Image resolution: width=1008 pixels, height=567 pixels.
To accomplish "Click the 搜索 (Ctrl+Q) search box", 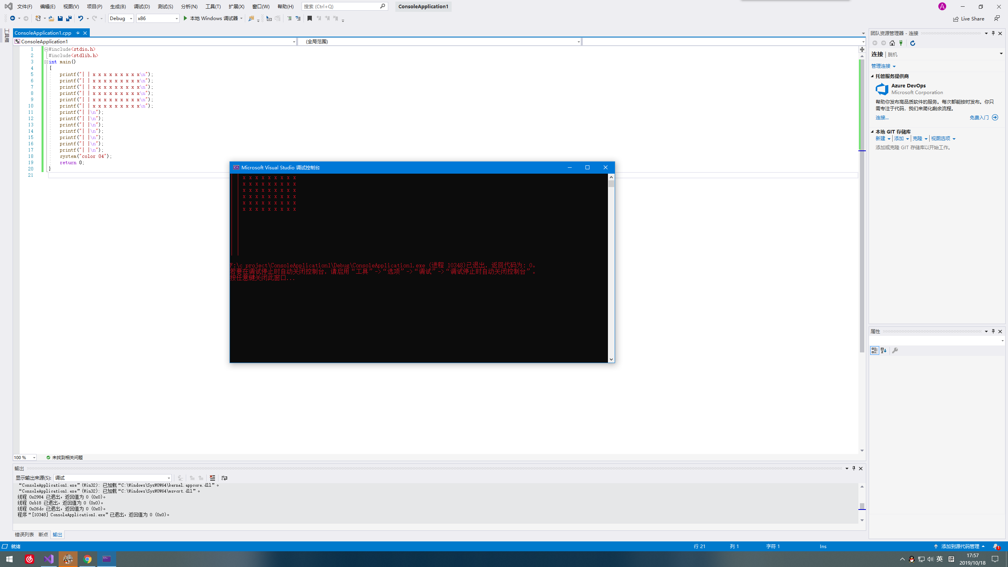I will click(341, 7).
